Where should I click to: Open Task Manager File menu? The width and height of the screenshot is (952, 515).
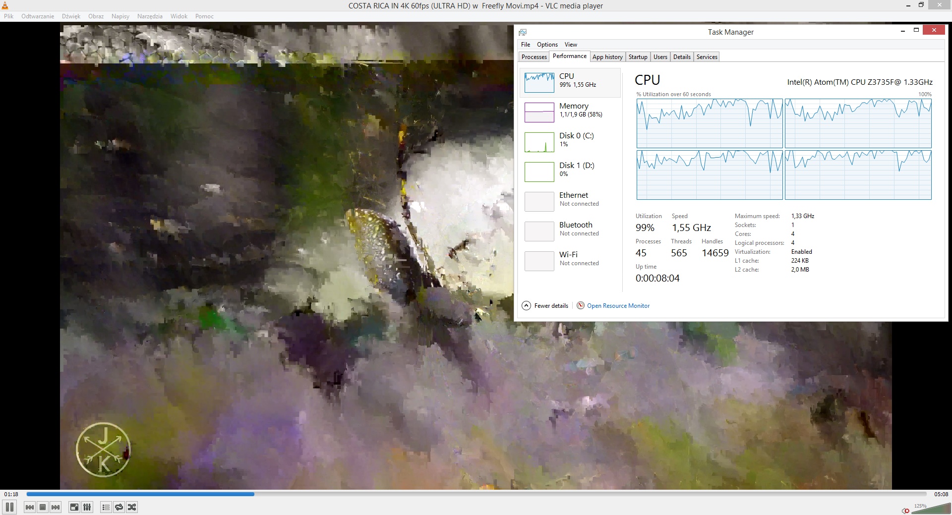[x=526, y=45]
